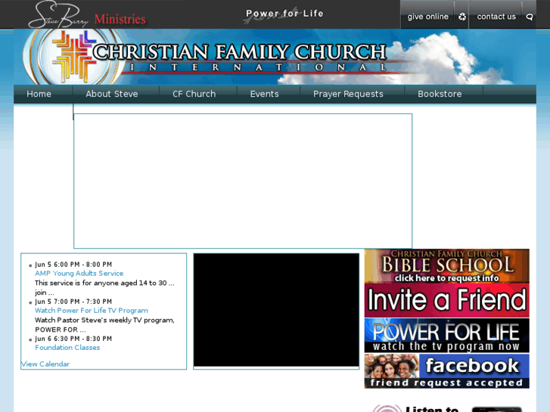Screen dimensions: 550x412
Task: Click the empty slideshow frame
Action: tap(243, 181)
